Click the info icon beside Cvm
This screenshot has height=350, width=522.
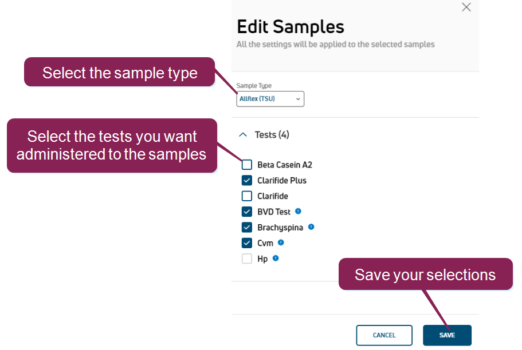pyautogui.click(x=281, y=242)
